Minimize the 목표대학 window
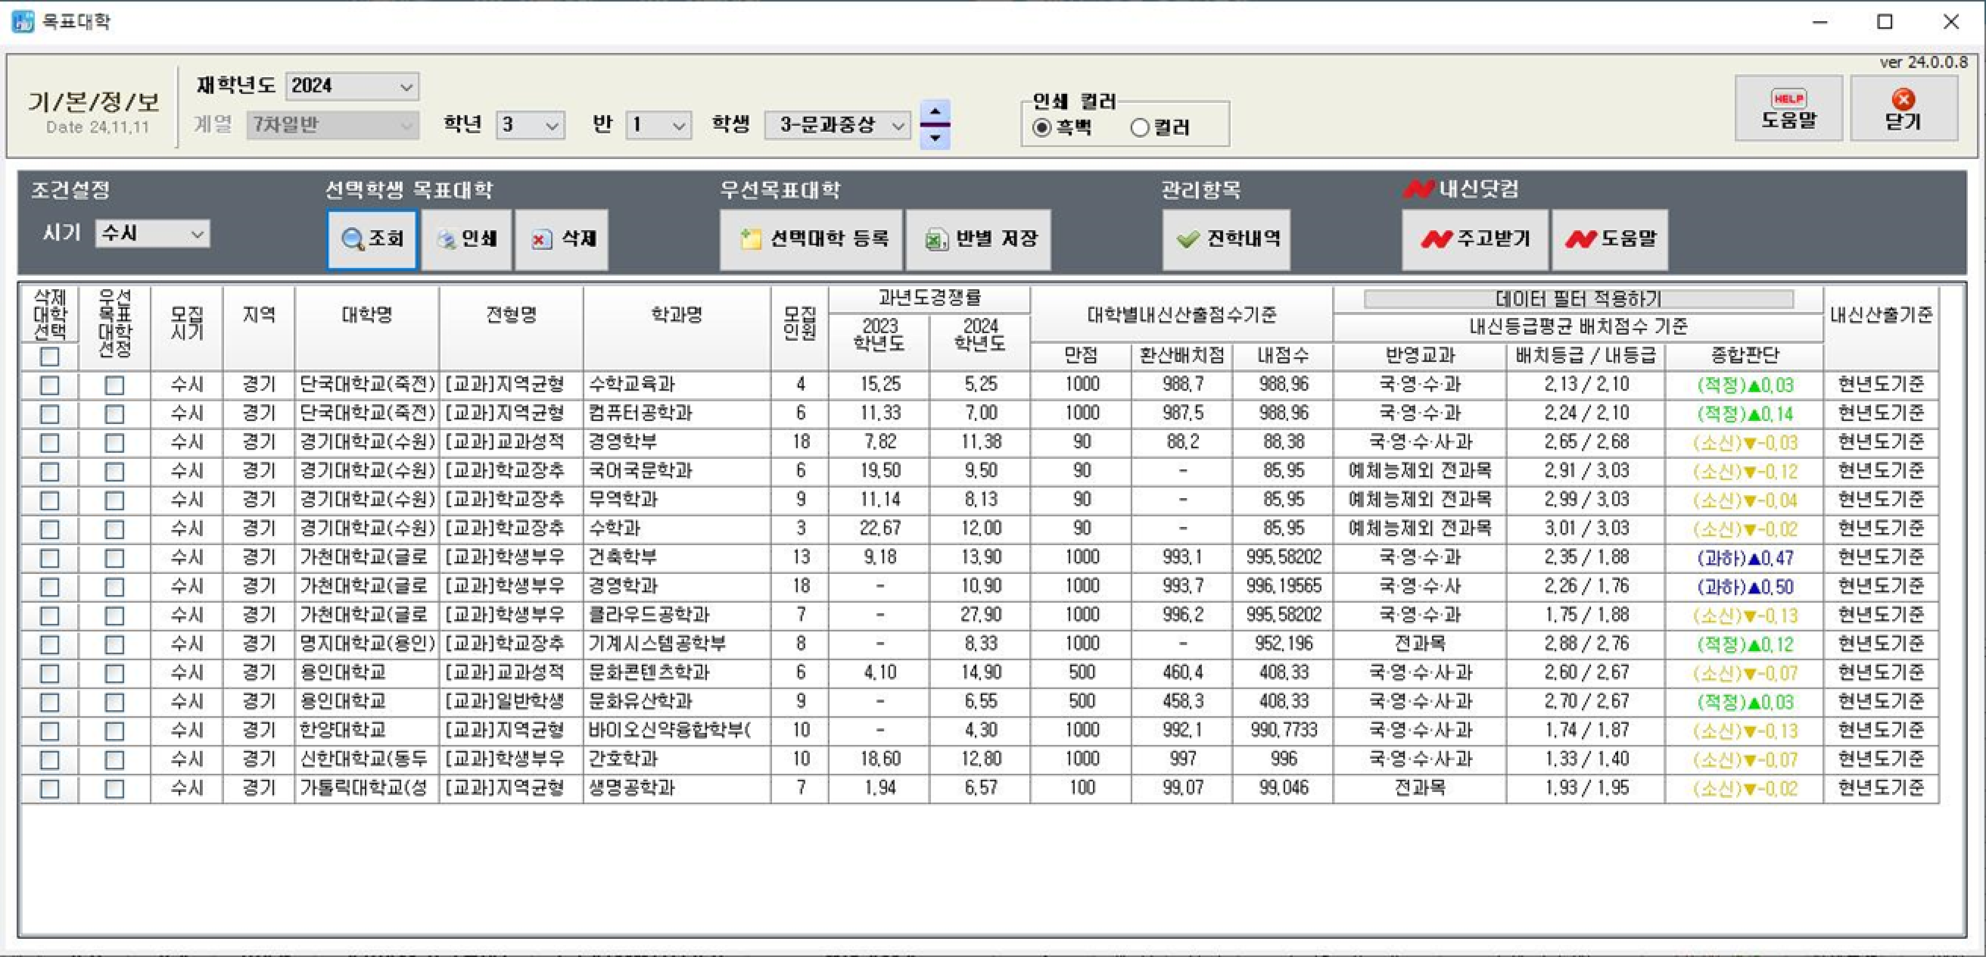 (1820, 22)
